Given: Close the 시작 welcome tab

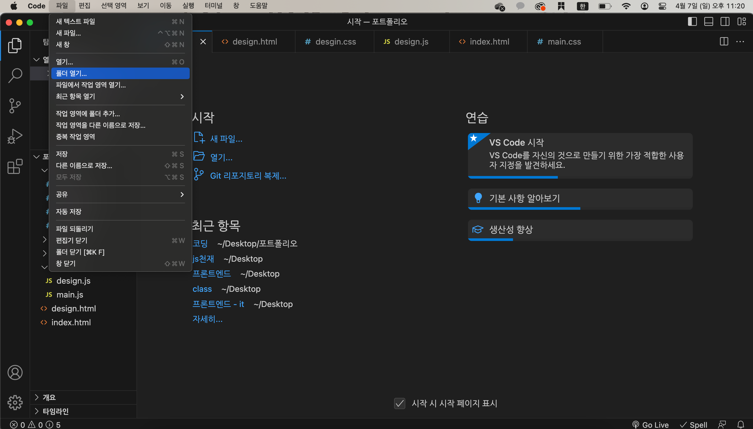Looking at the screenshot, I should pyautogui.click(x=203, y=42).
